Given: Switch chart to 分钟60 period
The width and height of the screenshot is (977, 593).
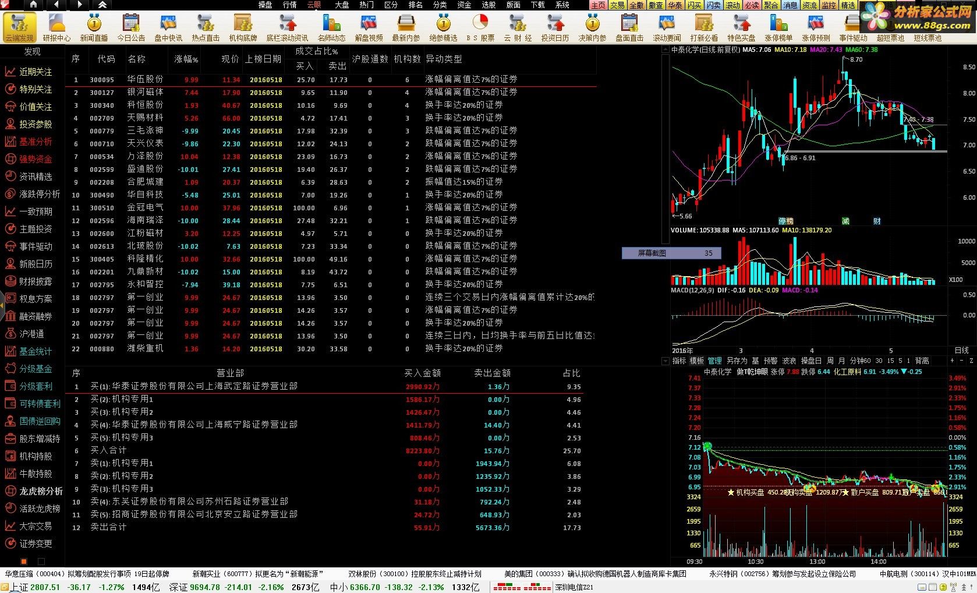Looking at the screenshot, I should pyautogui.click(x=860, y=361).
